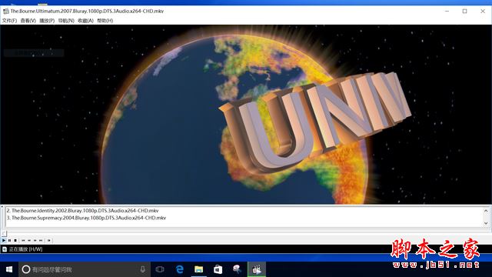The width and height of the screenshot is (492, 277).
Task: Stop playback with the Stop button
Action: pyautogui.click(x=15, y=241)
